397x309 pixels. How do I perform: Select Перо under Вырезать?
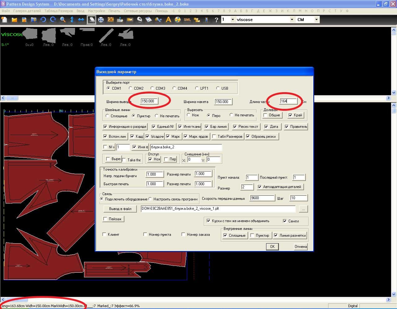(209, 115)
